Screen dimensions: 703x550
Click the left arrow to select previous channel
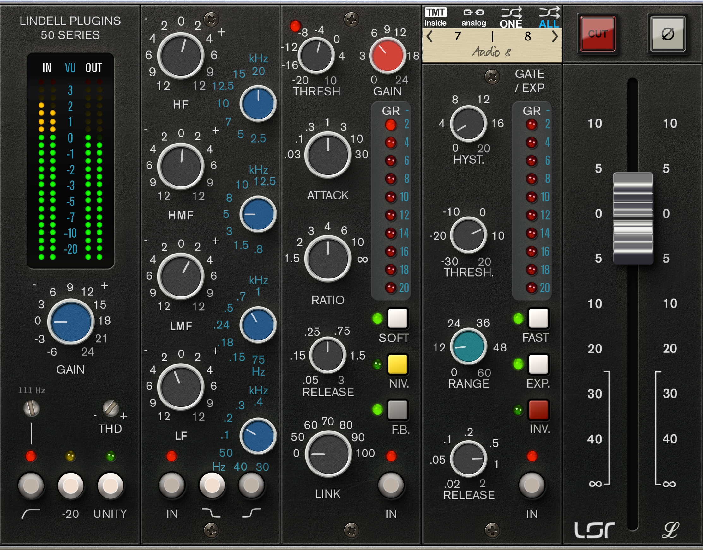click(x=430, y=37)
